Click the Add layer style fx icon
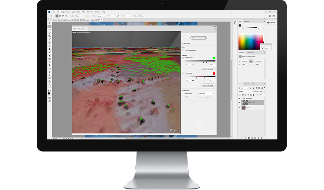 (x=245, y=138)
